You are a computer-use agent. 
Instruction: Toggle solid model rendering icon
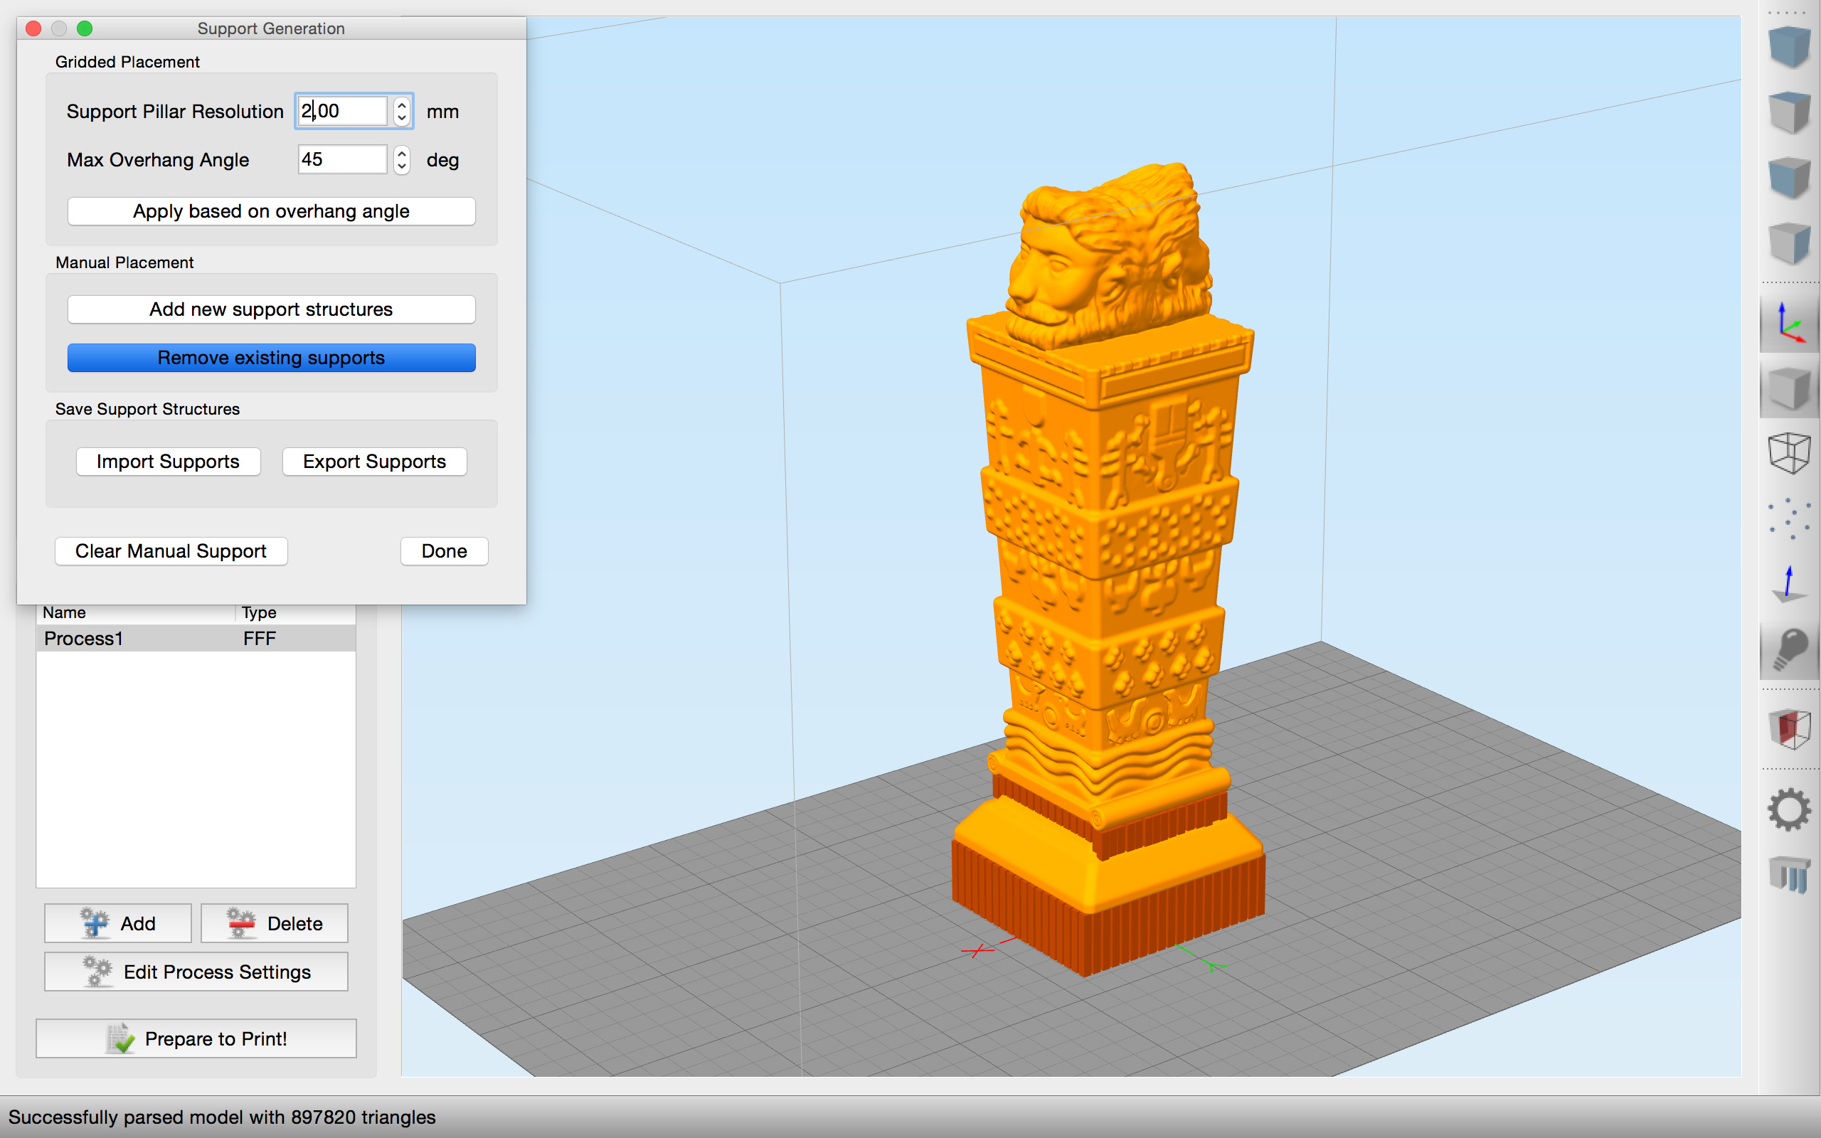[1790, 388]
